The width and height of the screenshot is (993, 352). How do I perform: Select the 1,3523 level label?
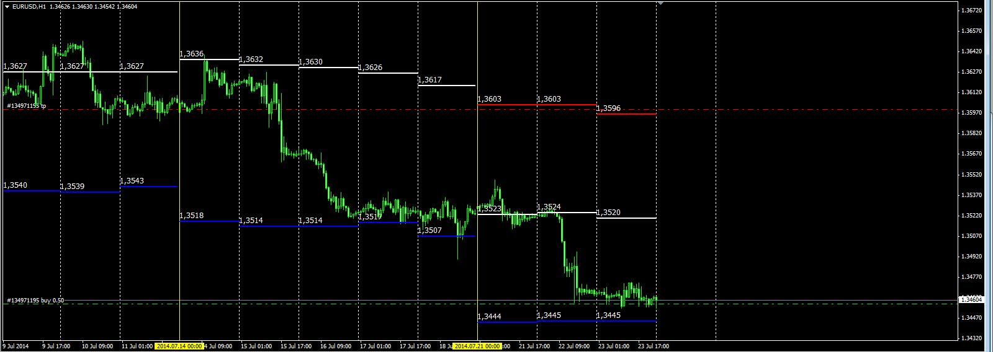(490, 209)
